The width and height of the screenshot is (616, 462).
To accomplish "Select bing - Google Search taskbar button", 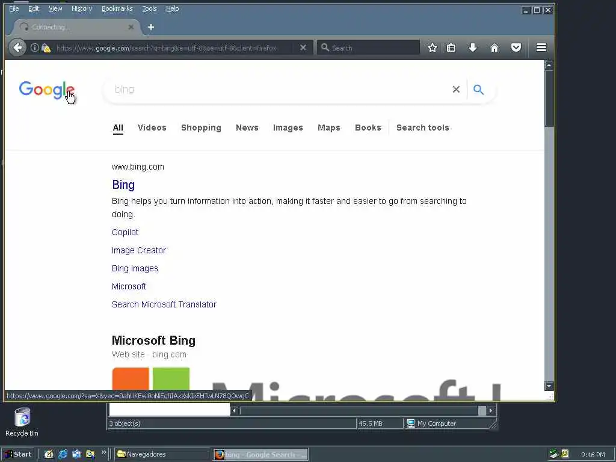I will 261,455.
